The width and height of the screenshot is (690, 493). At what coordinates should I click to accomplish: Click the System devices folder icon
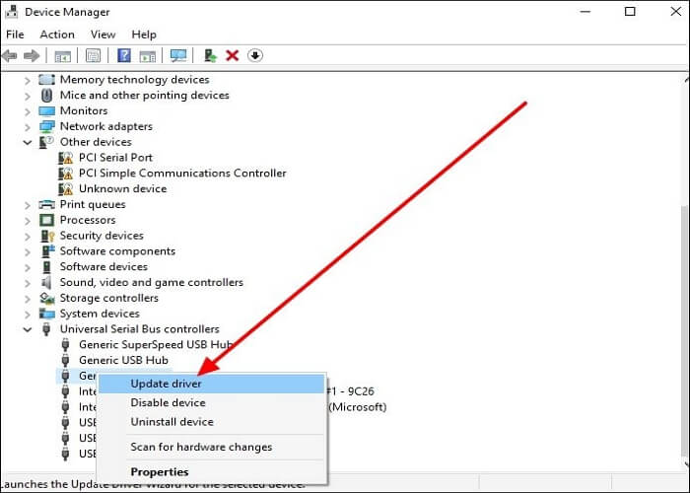pyautogui.click(x=46, y=314)
